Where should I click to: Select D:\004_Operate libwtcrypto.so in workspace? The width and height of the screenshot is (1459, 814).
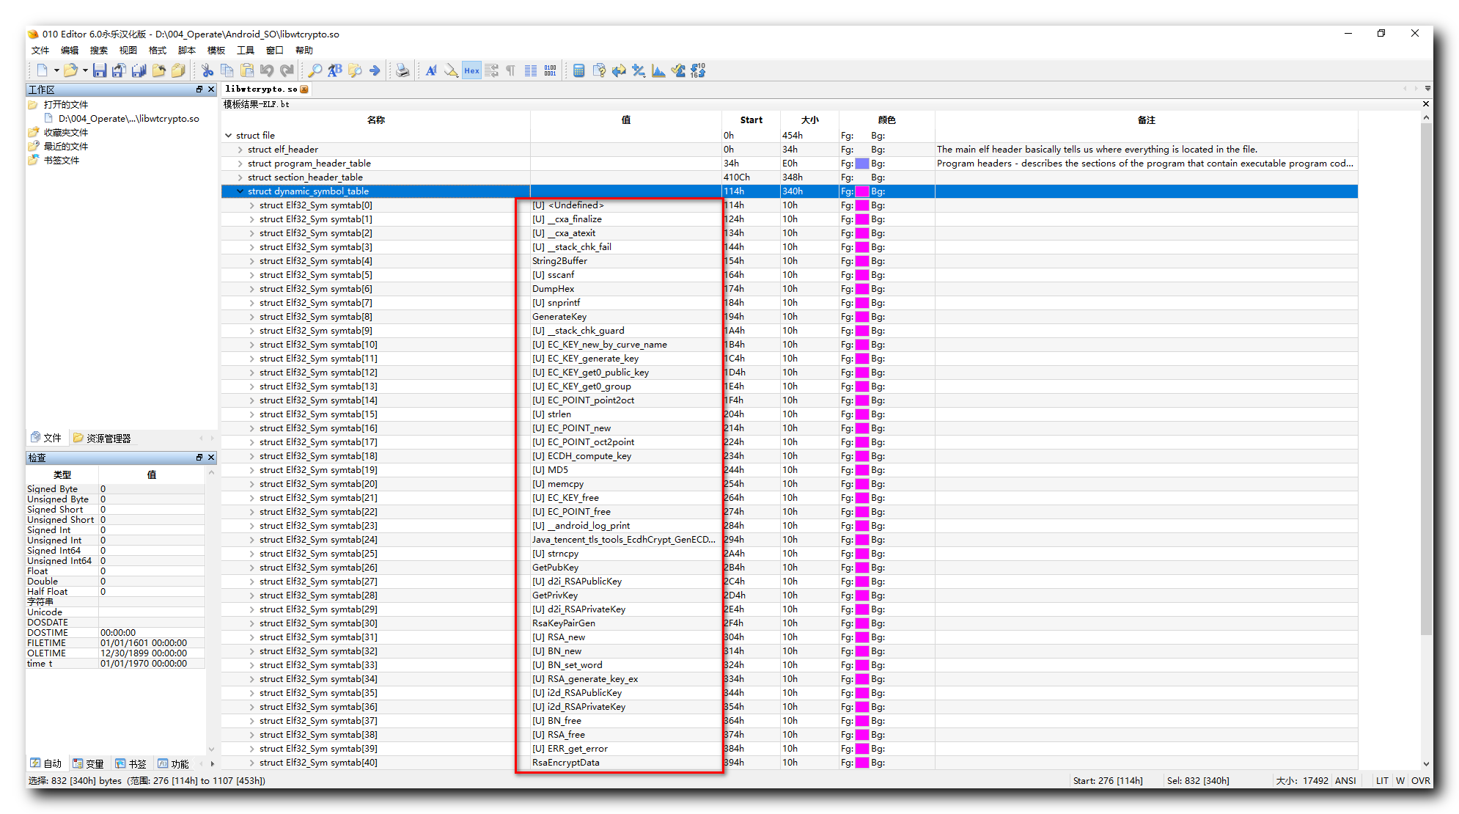tap(128, 118)
